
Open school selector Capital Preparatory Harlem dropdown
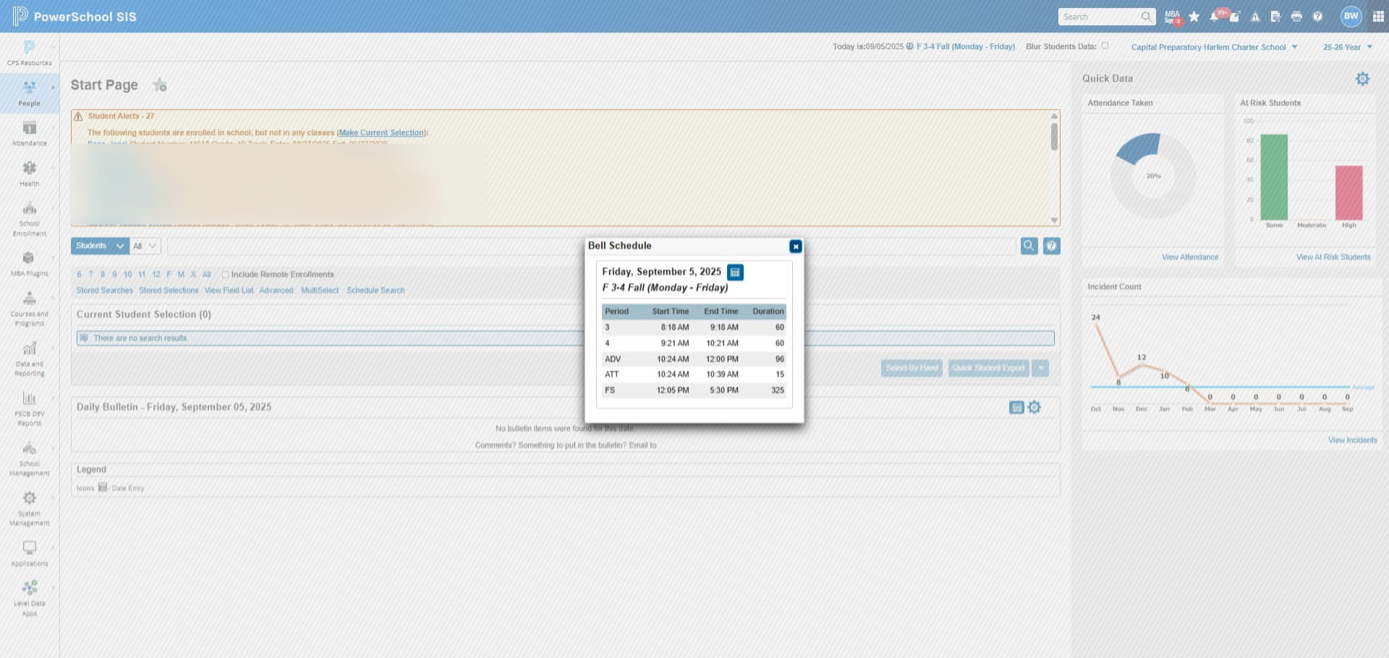pyautogui.click(x=1214, y=47)
